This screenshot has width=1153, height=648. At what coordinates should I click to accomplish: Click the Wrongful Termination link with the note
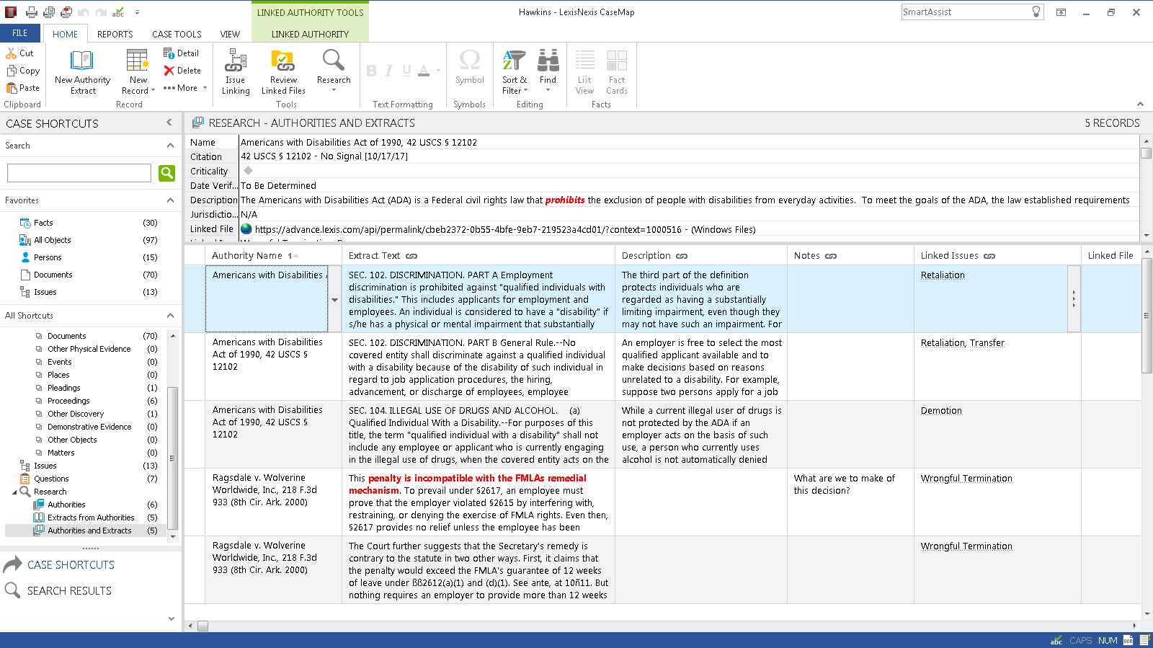point(966,479)
